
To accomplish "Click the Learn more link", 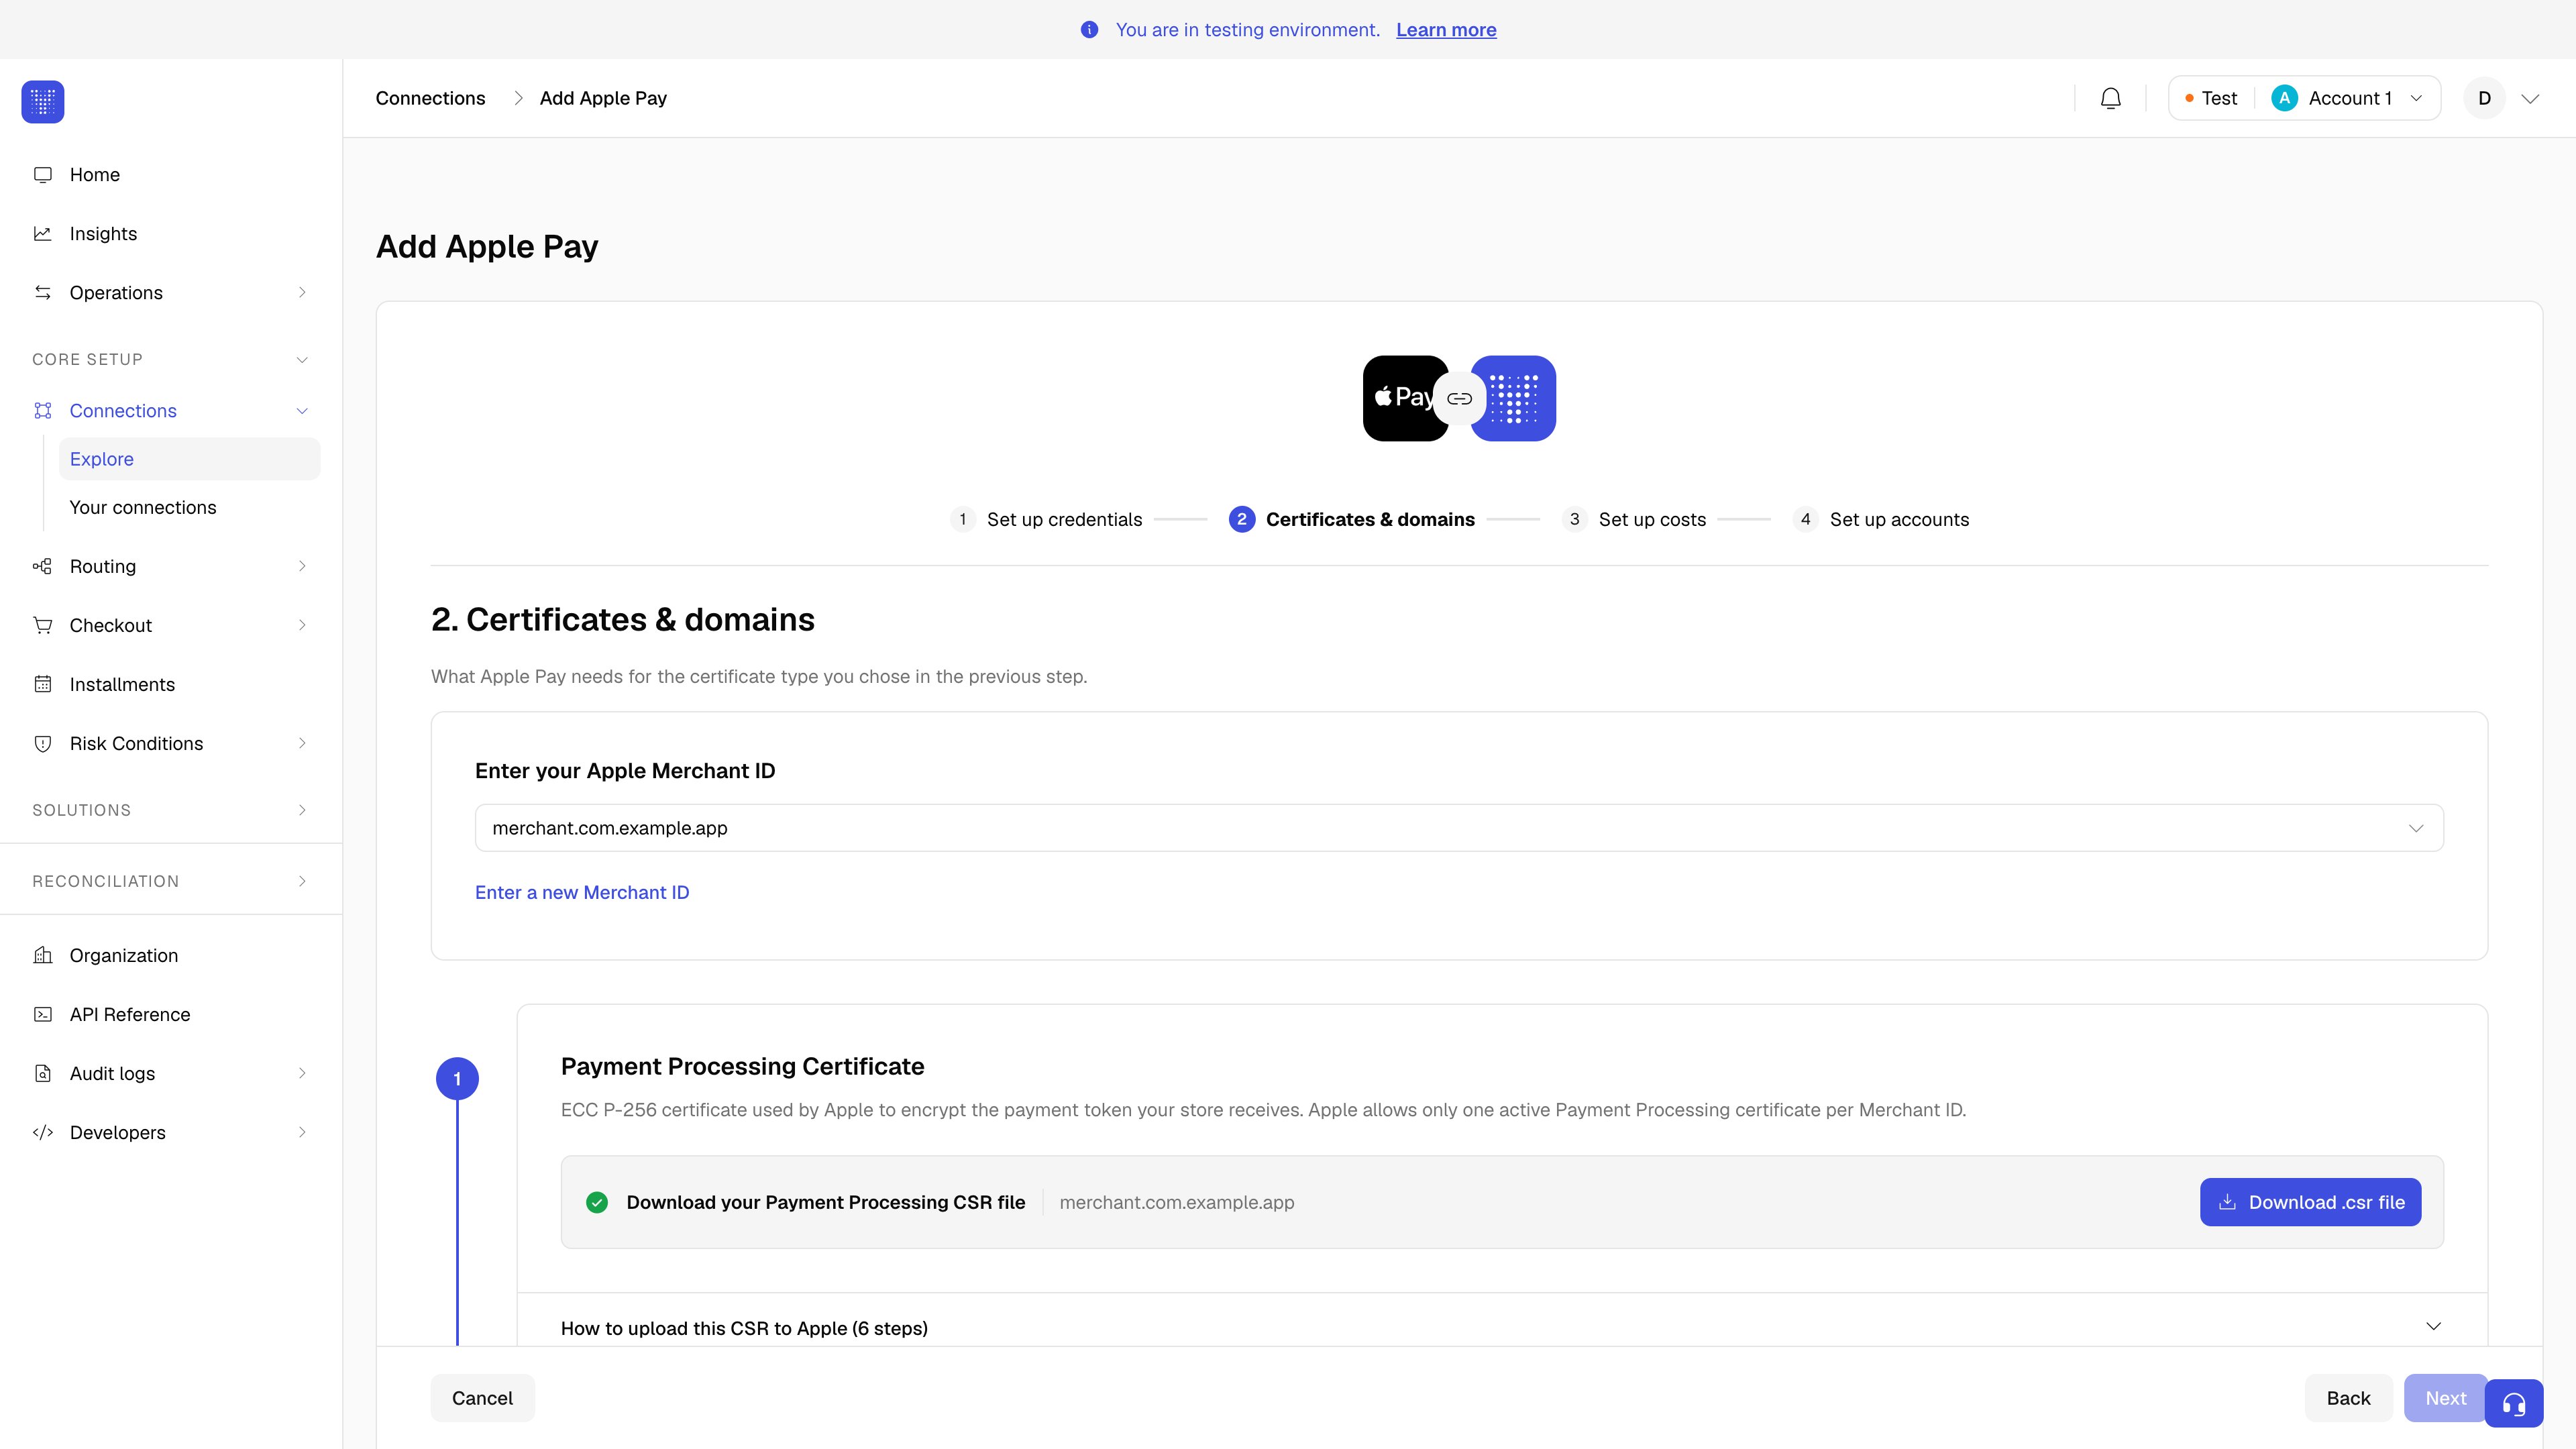I will pos(1446,30).
